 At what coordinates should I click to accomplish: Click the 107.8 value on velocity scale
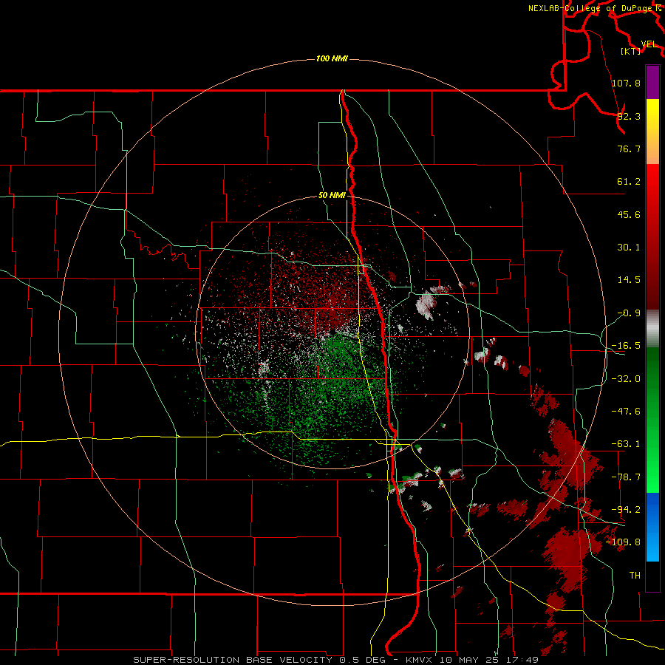(x=626, y=83)
